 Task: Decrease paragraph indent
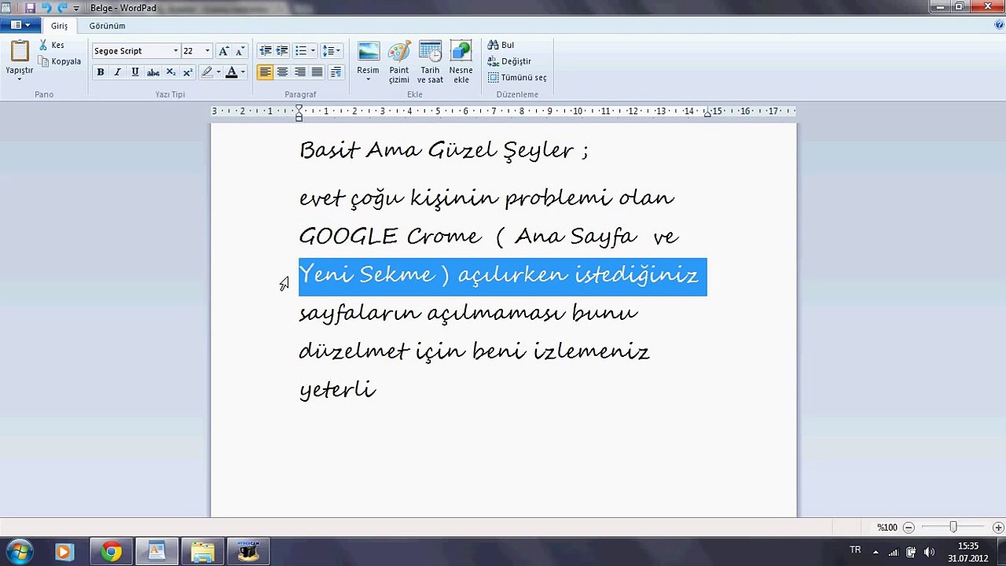click(x=266, y=51)
